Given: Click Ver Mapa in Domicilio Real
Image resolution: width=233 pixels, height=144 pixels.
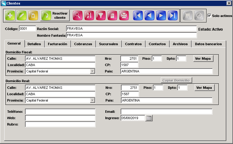Looking at the screenshot, I should tap(204, 88).
